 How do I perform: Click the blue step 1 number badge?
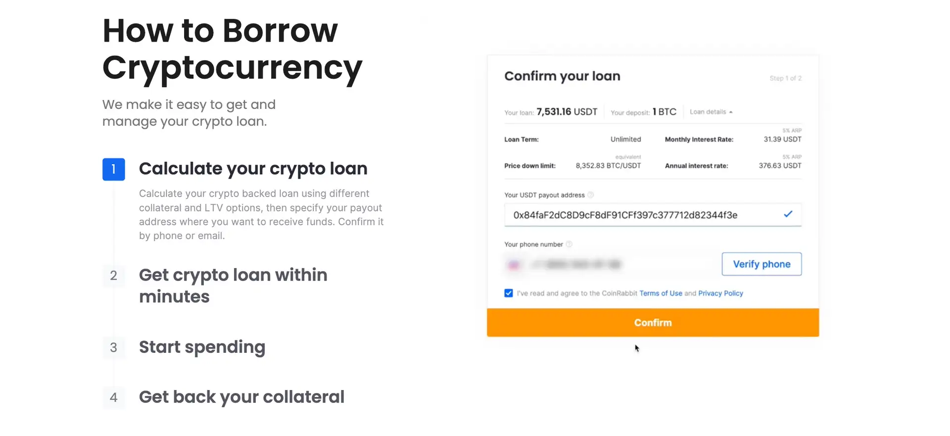[x=113, y=169]
